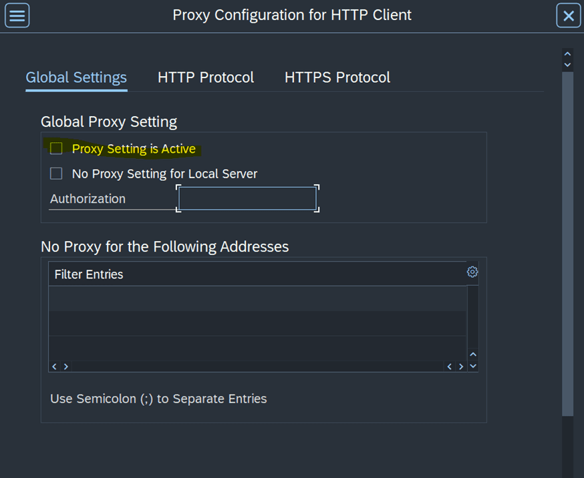584x478 pixels.
Task: Check No Proxy Setting for Local Server
Action: click(57, 174)
